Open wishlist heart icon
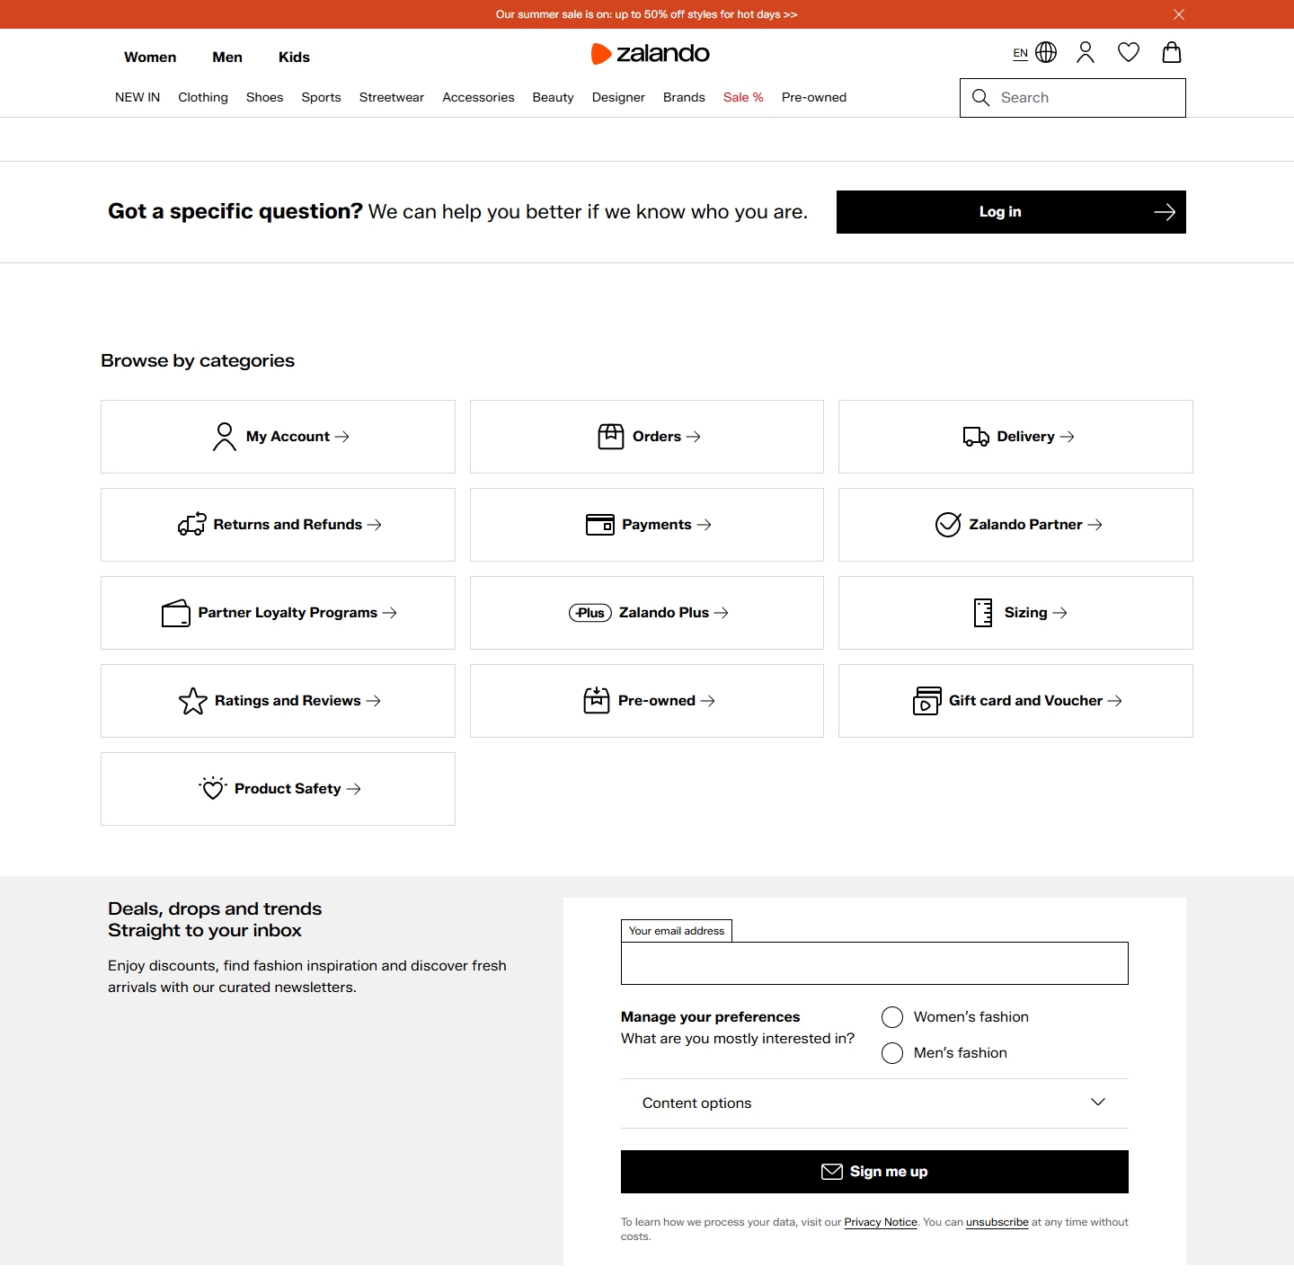This screenshot has height=1276, width=1294. (1129, 53)
